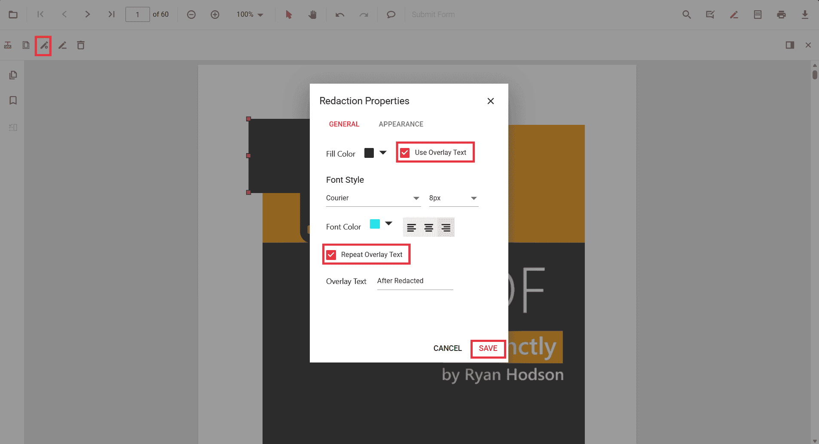The image size is (819, 444).
Task: Choose the cyan Font Color swatch
Action: point(374,224)
